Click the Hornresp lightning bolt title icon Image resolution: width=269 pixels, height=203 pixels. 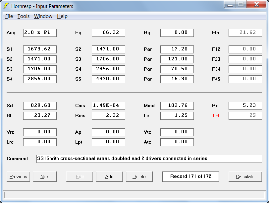[6, 6]
